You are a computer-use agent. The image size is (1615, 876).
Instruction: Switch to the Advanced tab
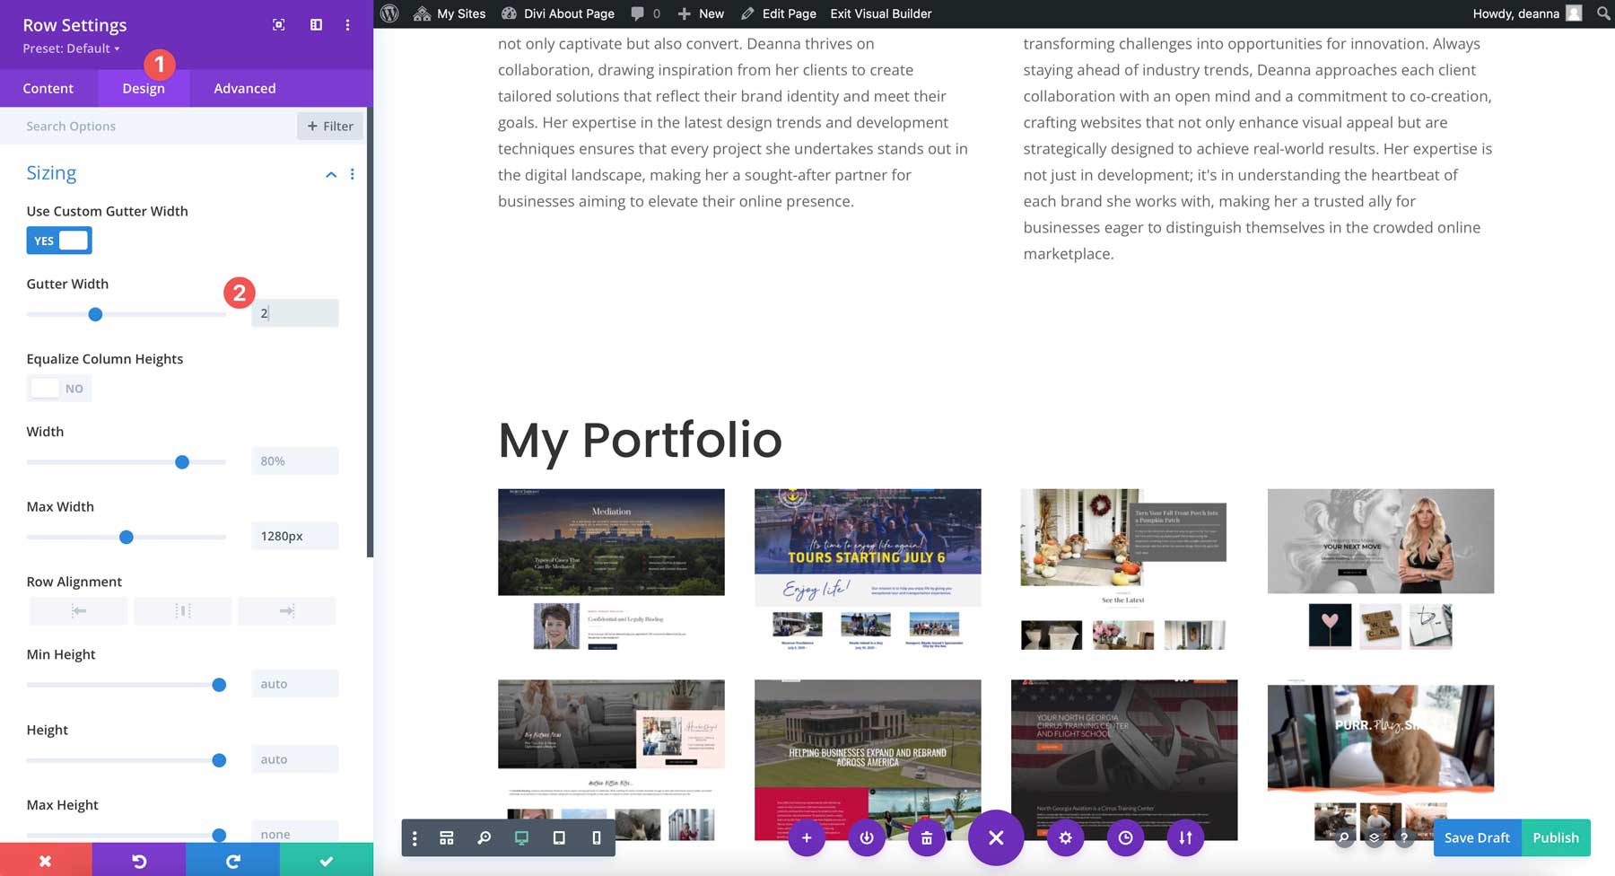pos(243,88)
